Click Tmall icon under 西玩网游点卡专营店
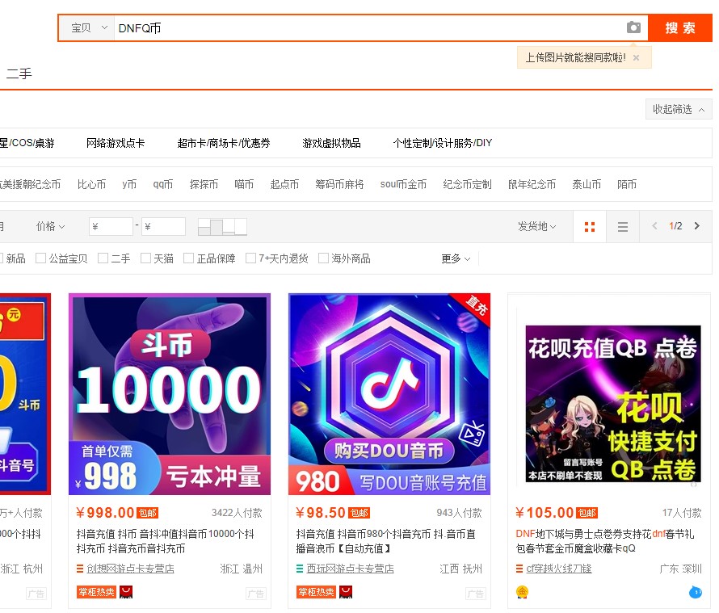Viewport: 719px width, 613px height. click(346, 592)
